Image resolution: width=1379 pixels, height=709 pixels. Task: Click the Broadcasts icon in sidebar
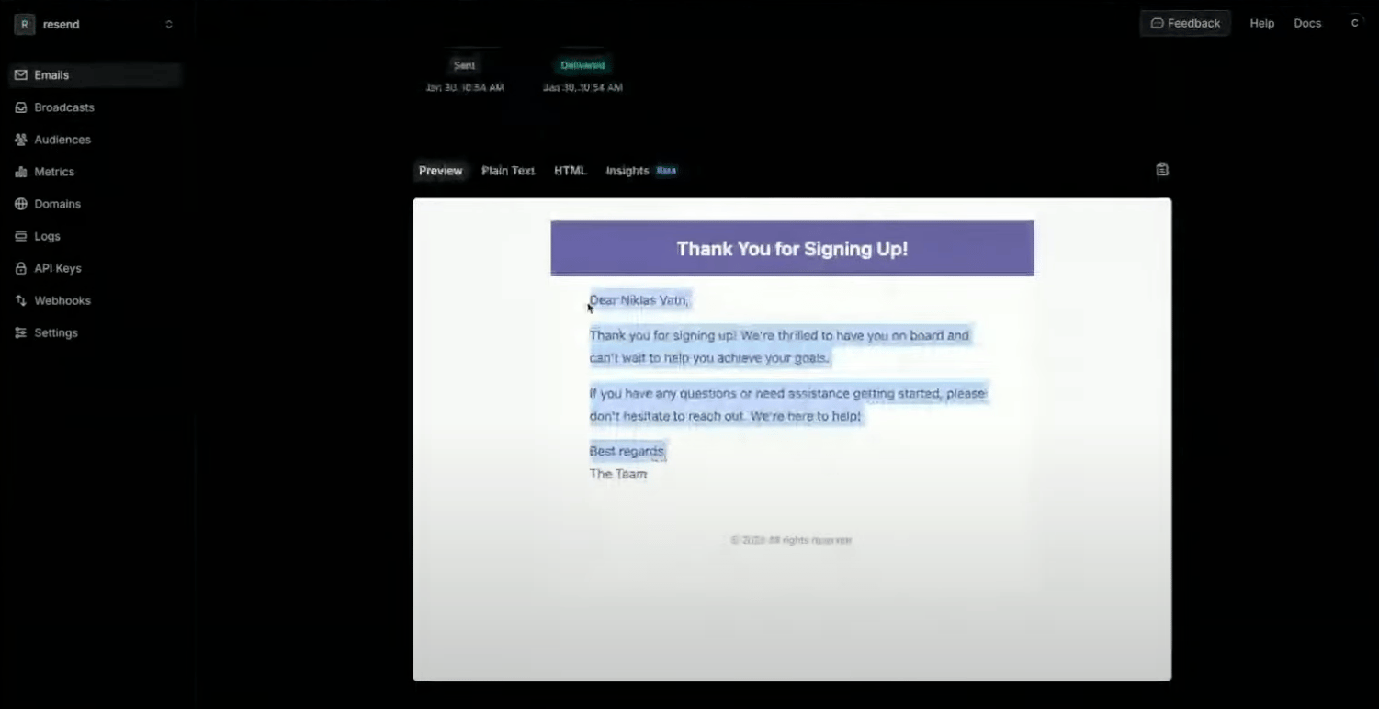(20, 107)
